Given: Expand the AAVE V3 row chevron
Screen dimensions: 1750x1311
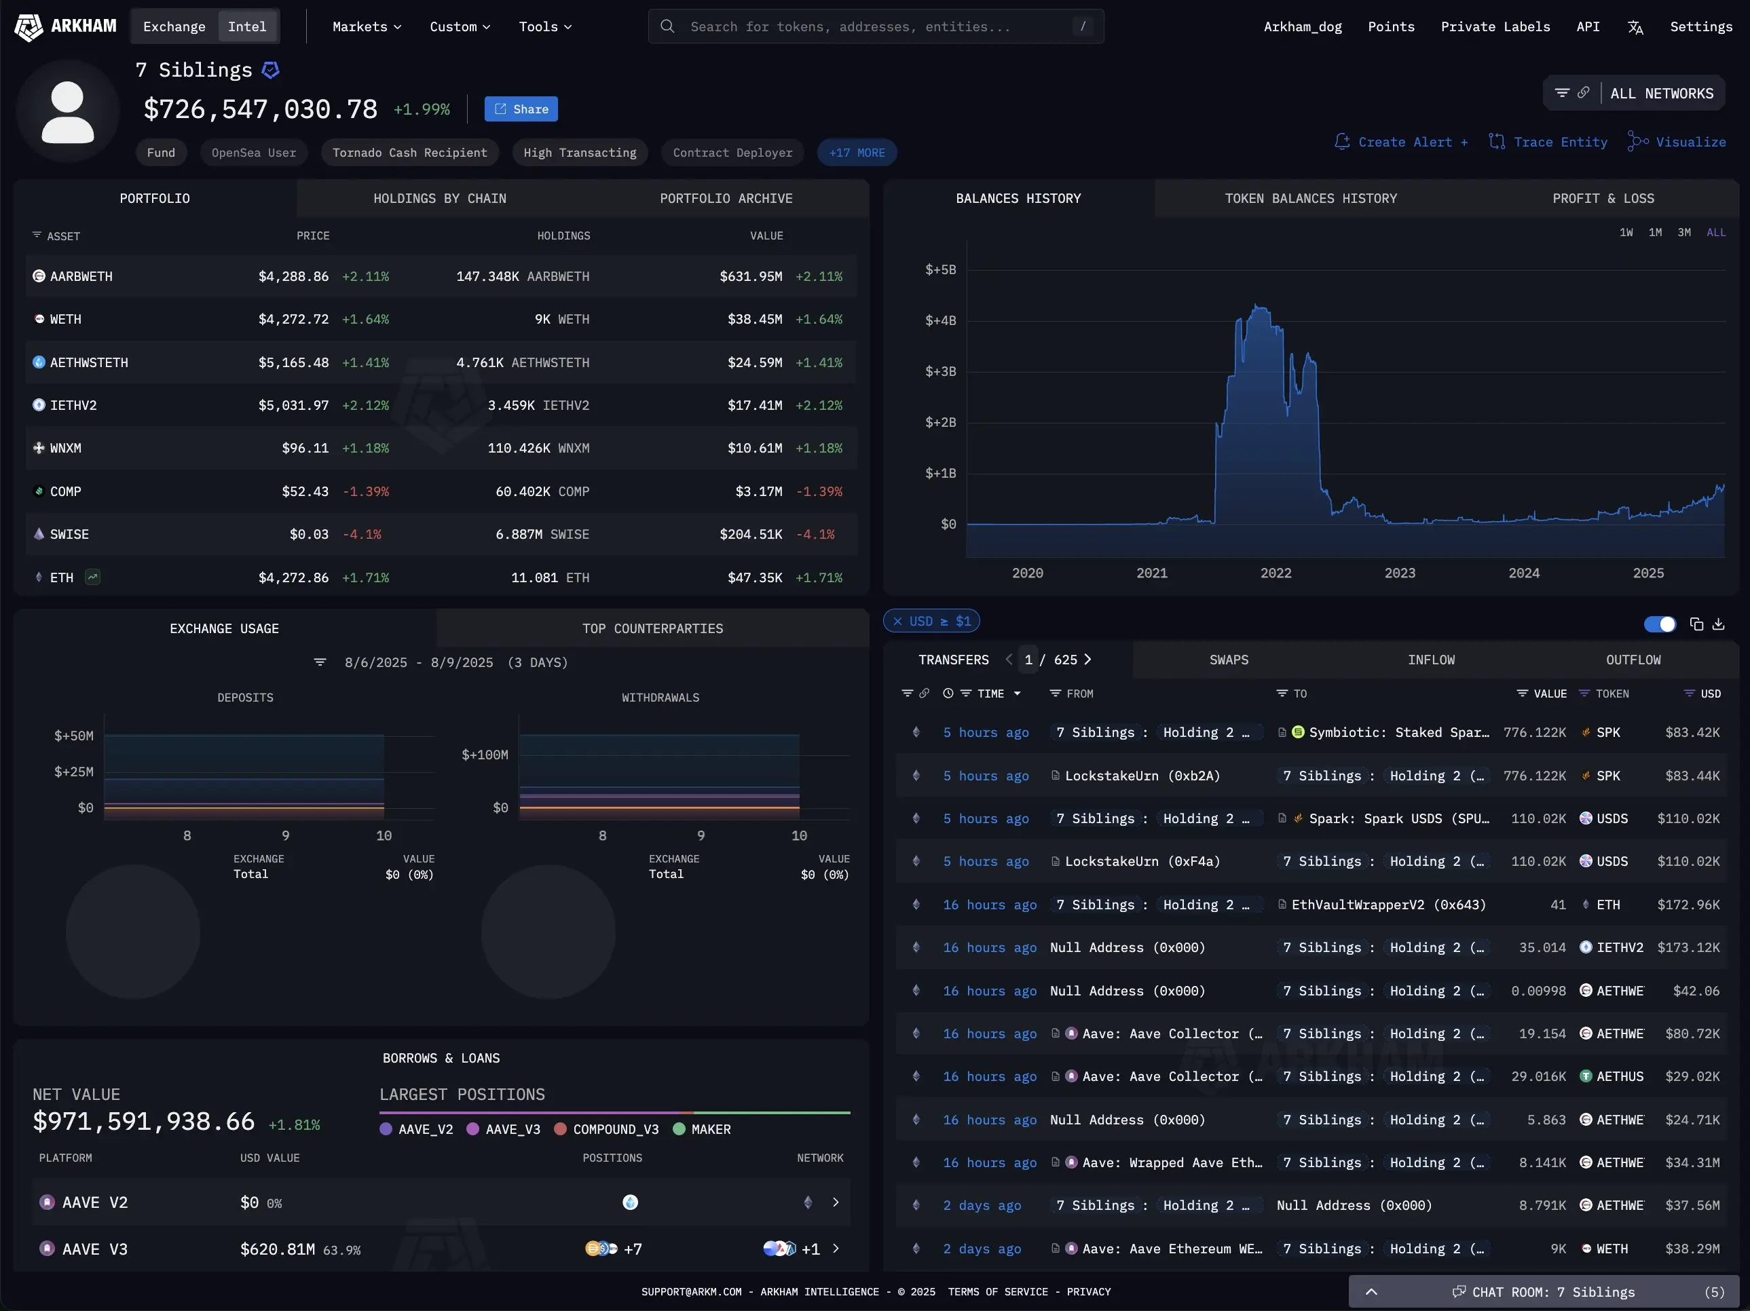Looking at the screenshot, I should click(x=836, y=1249).
